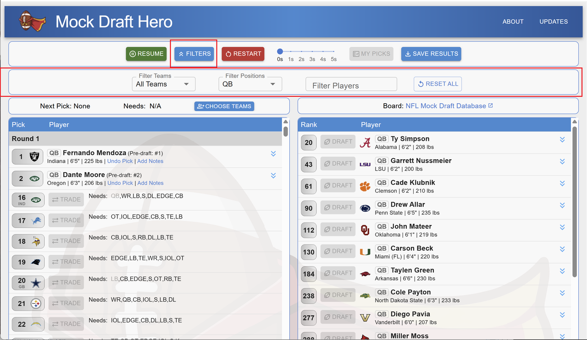
Task: Click the Oklahoma logo beside John Mateer
Action: pos(365,229)
